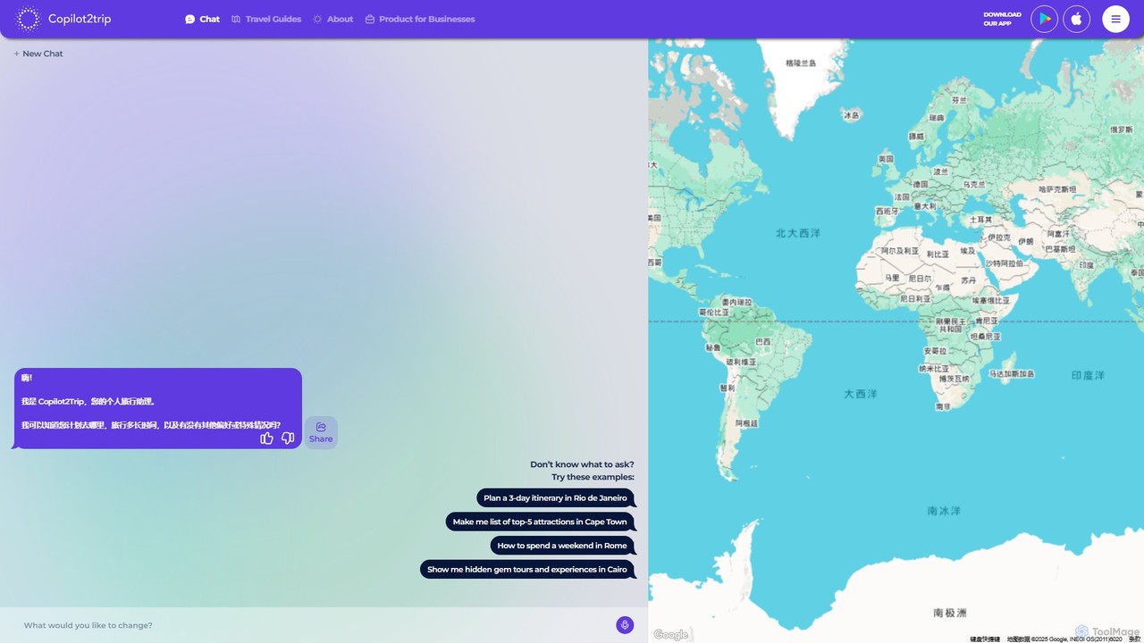The width and height of the screenshot is (1144, 643).
Task: Focus the 'What would you like to change?' field
Action: 313,625
